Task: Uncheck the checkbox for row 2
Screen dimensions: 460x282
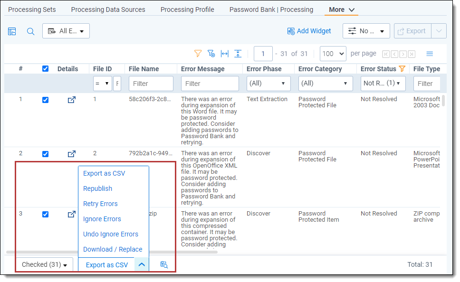Action: [45, 154]
